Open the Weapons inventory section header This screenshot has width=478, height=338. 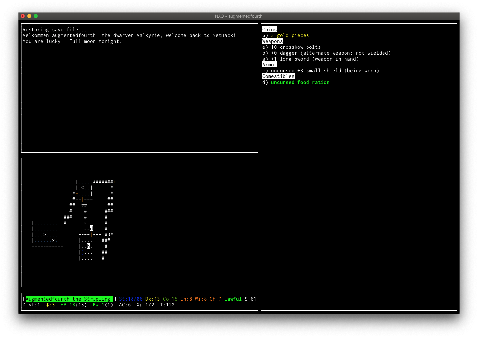click(x=272, y=41)
